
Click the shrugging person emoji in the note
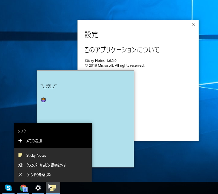pos(44,100)
